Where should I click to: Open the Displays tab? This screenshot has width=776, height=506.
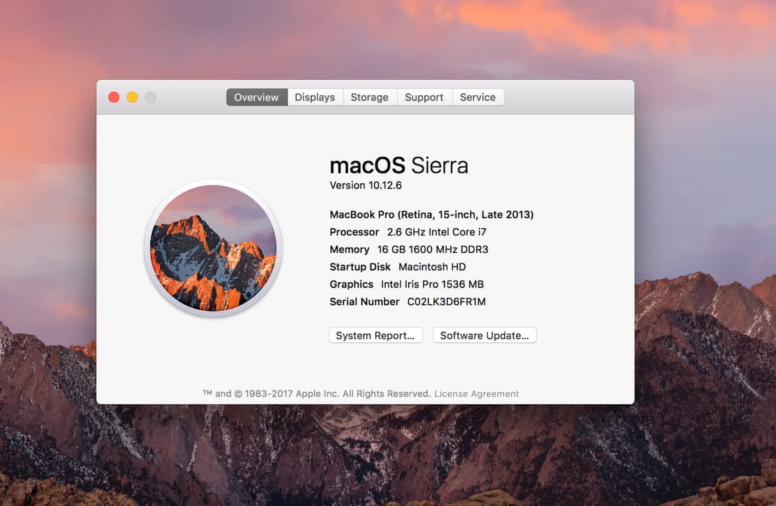[315, 97]
